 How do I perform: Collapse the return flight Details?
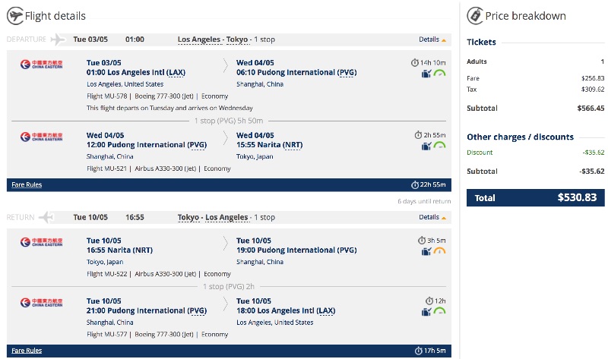pos(432,218)
